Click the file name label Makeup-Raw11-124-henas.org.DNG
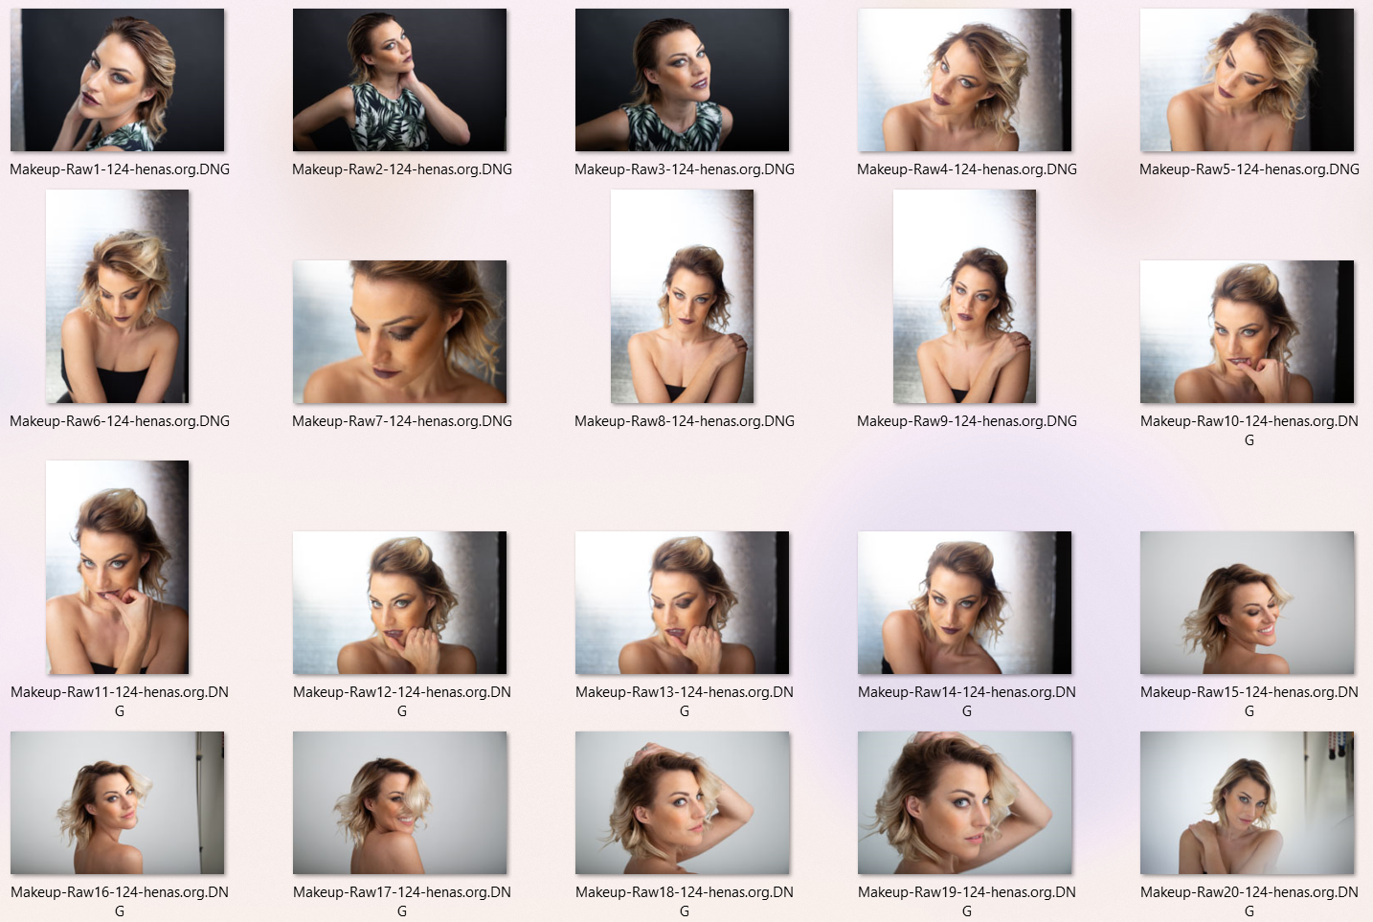 pos(120,702)
